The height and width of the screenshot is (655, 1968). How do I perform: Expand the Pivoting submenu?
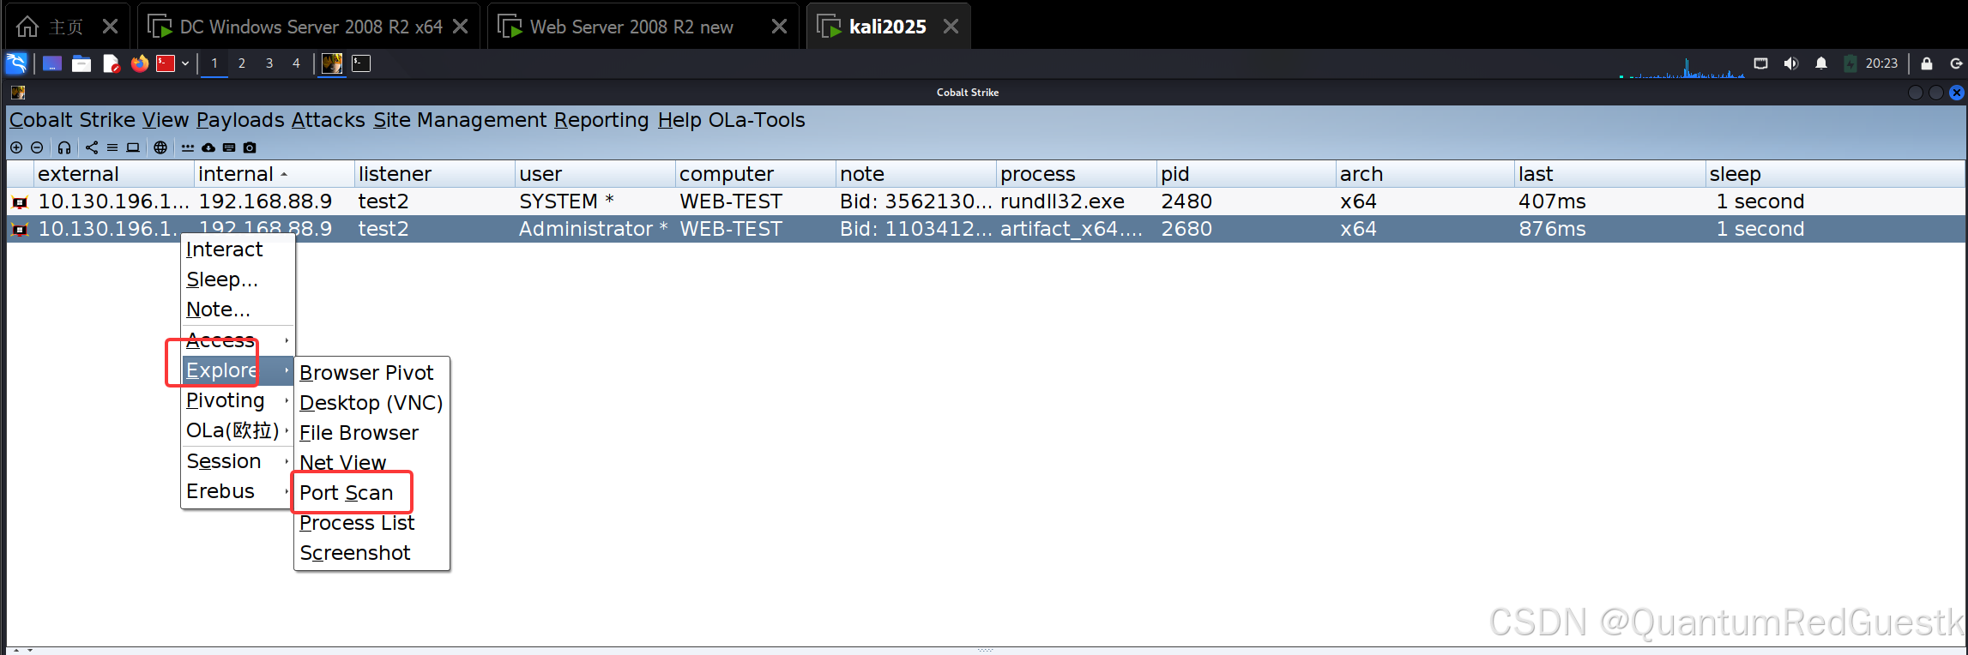pyautogui.click(x=238, y=400)
